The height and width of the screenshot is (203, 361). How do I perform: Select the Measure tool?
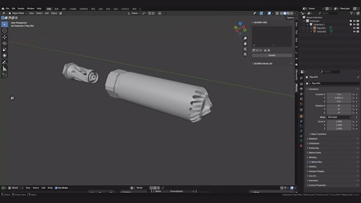click(4, 68)
